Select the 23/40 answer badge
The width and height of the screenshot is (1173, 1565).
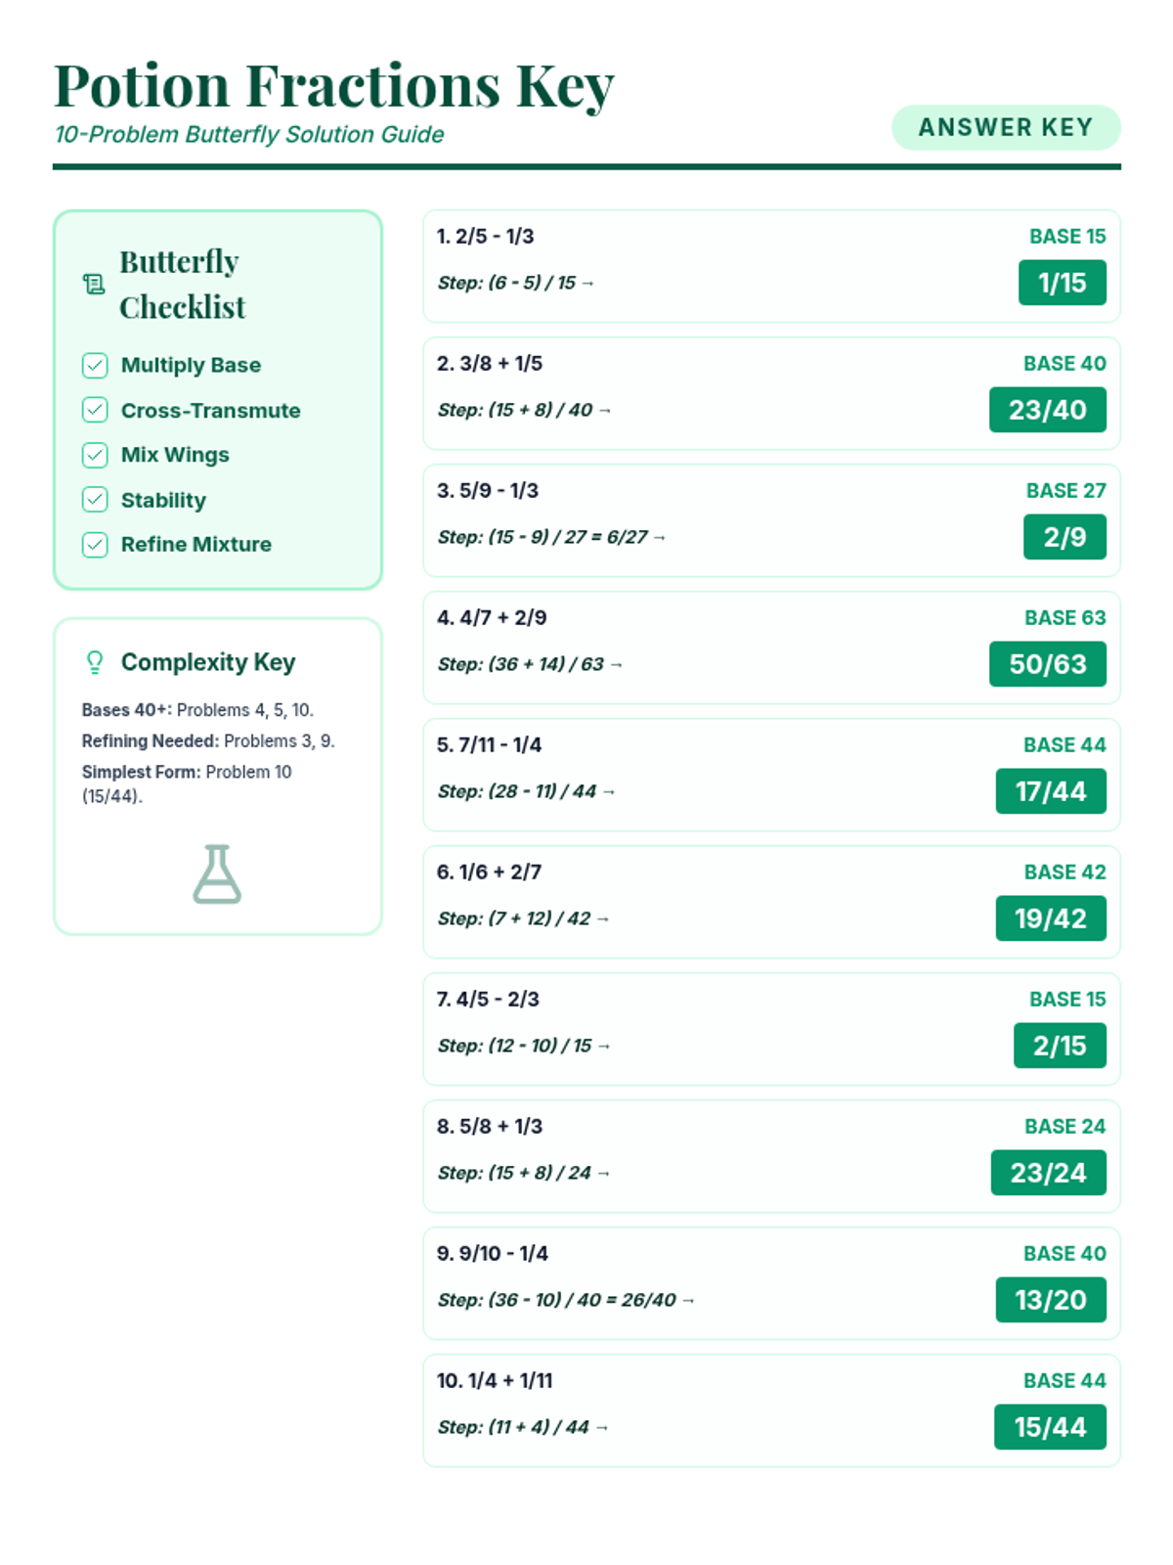point(1047,410)
